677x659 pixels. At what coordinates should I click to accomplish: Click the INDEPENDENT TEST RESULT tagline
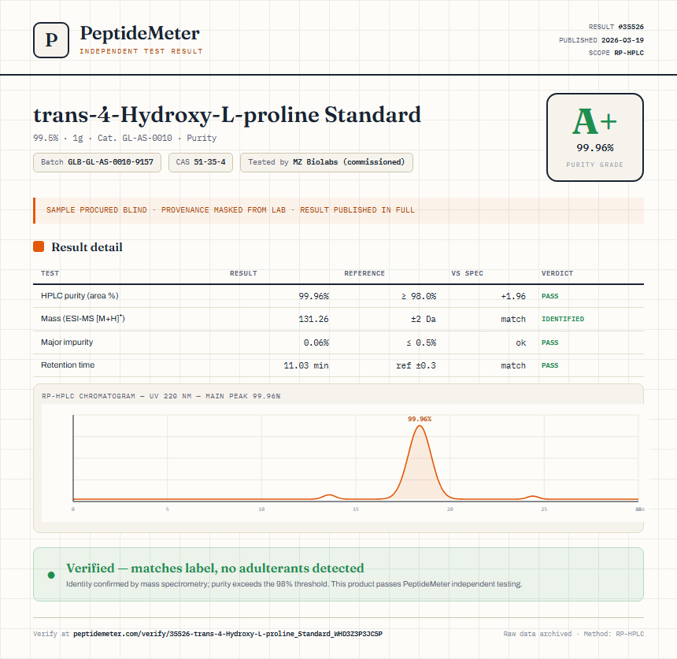click(x=141, y=51)
